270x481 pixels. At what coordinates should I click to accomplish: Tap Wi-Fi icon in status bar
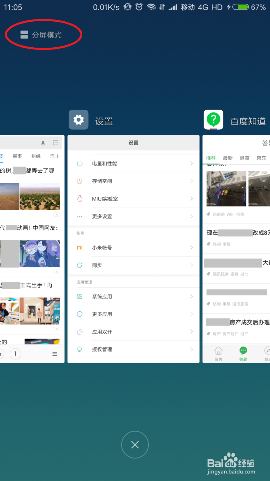tap(151, 7)
